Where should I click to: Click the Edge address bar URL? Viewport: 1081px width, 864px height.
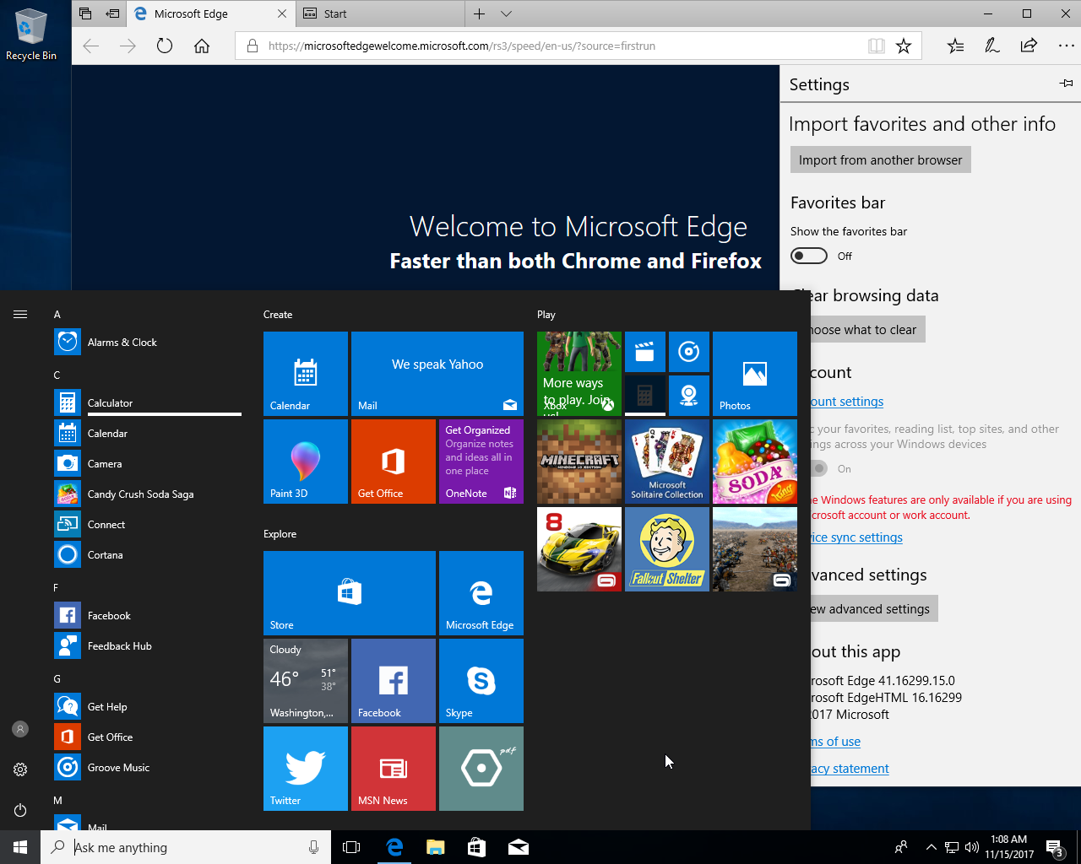[x=462, y=46]
